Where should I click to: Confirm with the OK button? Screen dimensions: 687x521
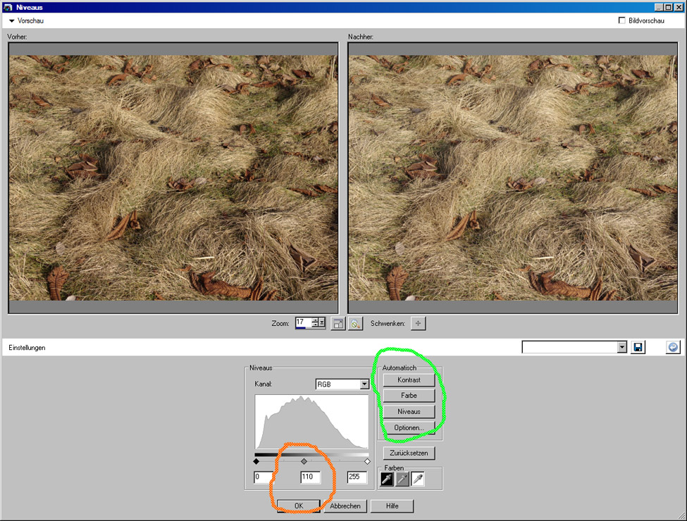click(299, 506)
